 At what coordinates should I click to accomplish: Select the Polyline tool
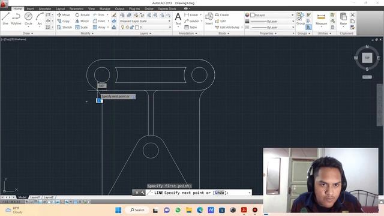(16, 19)
